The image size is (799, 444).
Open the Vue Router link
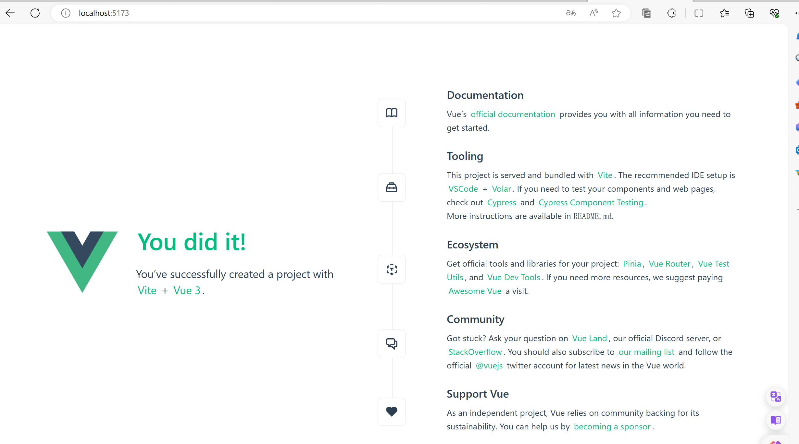pyautogui.click(x=669, y=264)
